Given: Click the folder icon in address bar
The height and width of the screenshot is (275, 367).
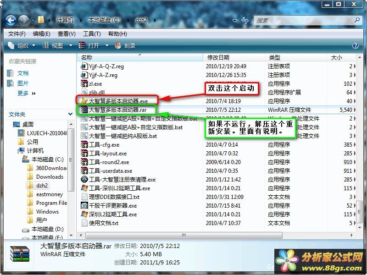Looking at the screenshot, I should click(41, 20).
